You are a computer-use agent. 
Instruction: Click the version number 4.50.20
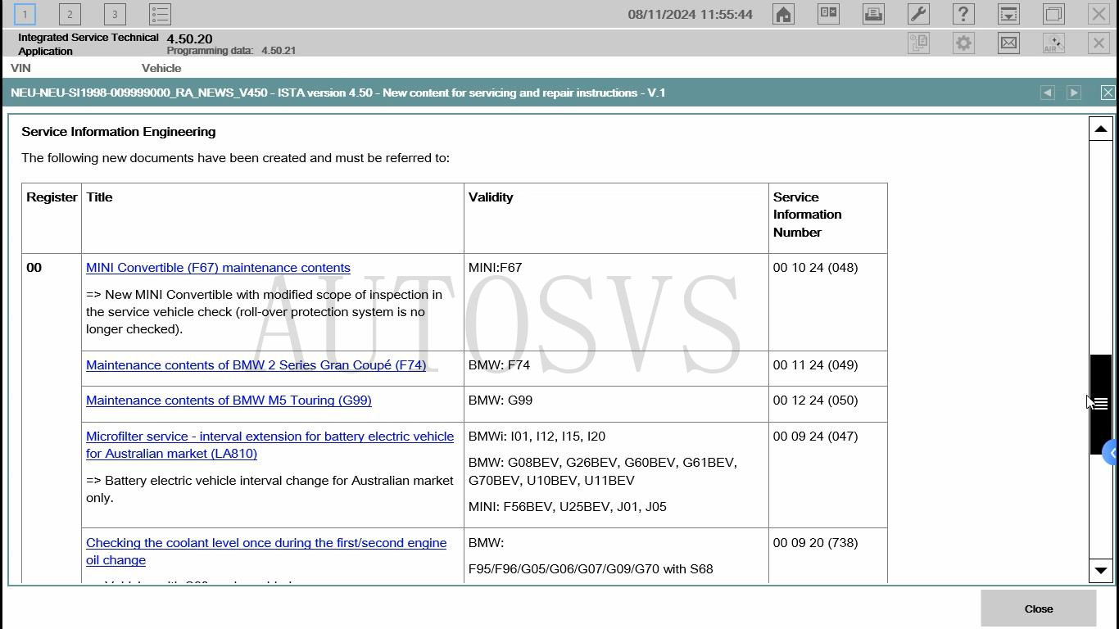point(189,38)
